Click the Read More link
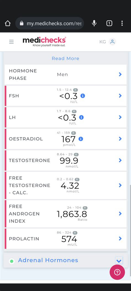This screenshot has width=131, height=291. (65, 59)
